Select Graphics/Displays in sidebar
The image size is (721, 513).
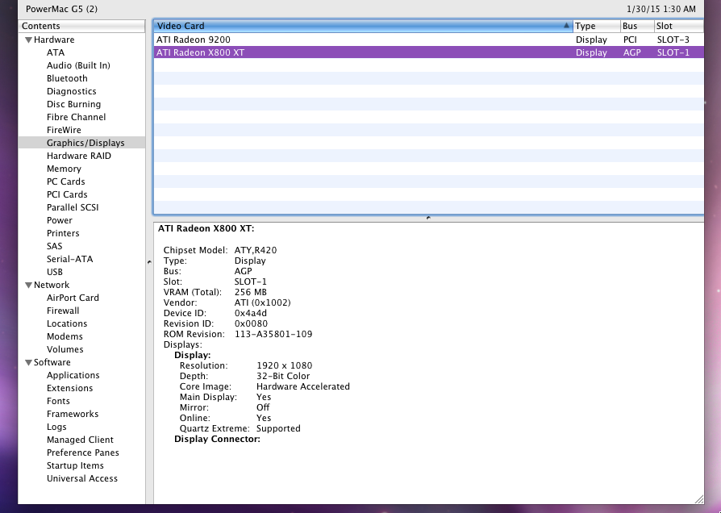pyautogui.click(x=81, y=143)
